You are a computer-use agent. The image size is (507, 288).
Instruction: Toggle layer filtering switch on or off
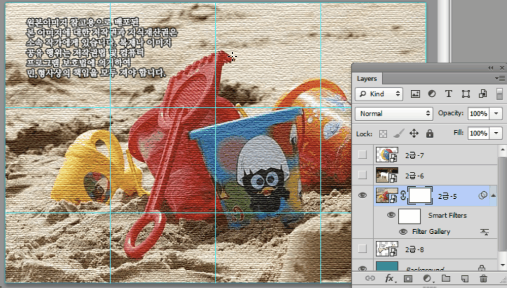coord(499,94)
